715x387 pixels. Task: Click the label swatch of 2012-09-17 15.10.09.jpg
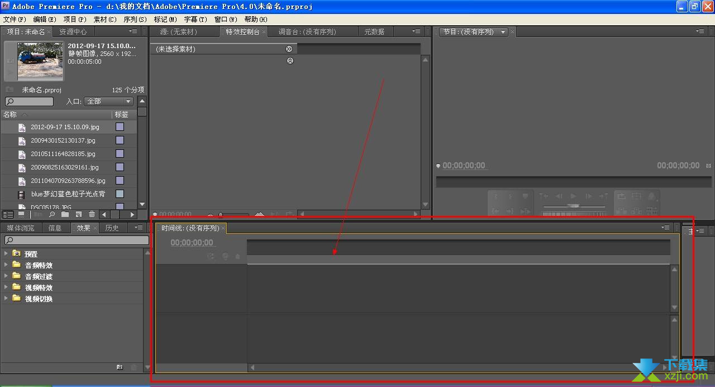point(120,127)
